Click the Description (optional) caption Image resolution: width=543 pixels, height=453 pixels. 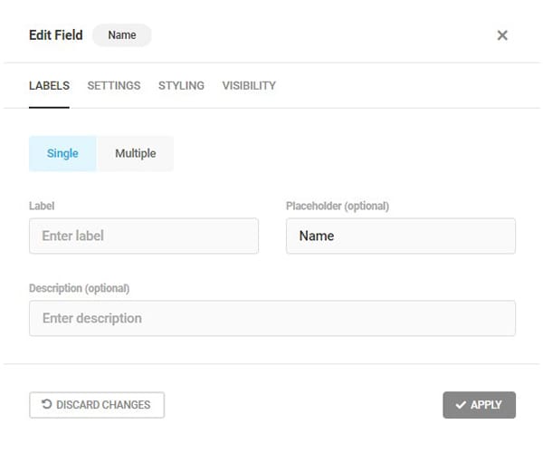click(x=79, y=289)
